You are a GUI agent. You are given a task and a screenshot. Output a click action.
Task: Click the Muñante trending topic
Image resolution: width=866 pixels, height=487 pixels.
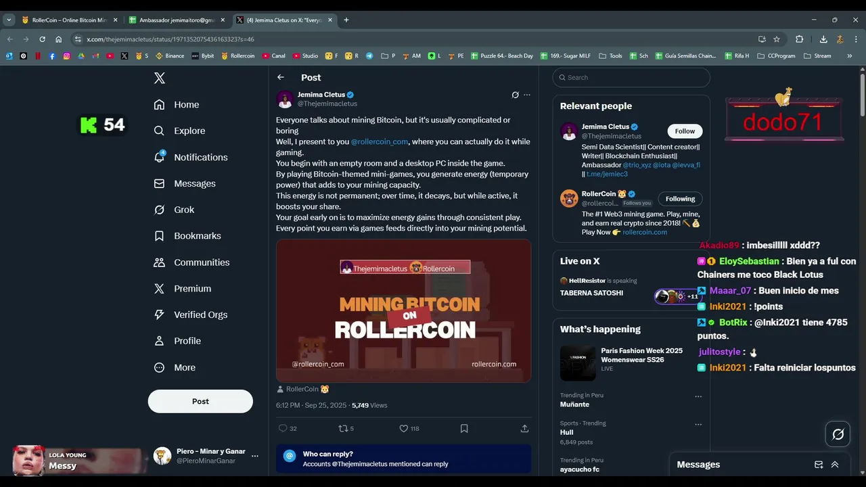click(574, 404)
